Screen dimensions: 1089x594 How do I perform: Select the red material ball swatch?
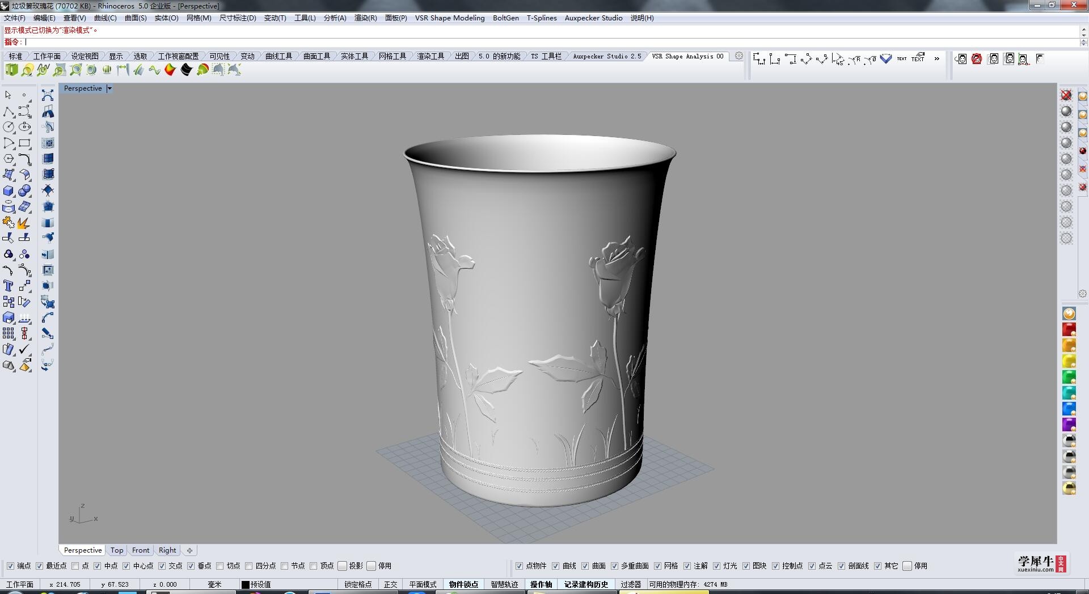1069,329
